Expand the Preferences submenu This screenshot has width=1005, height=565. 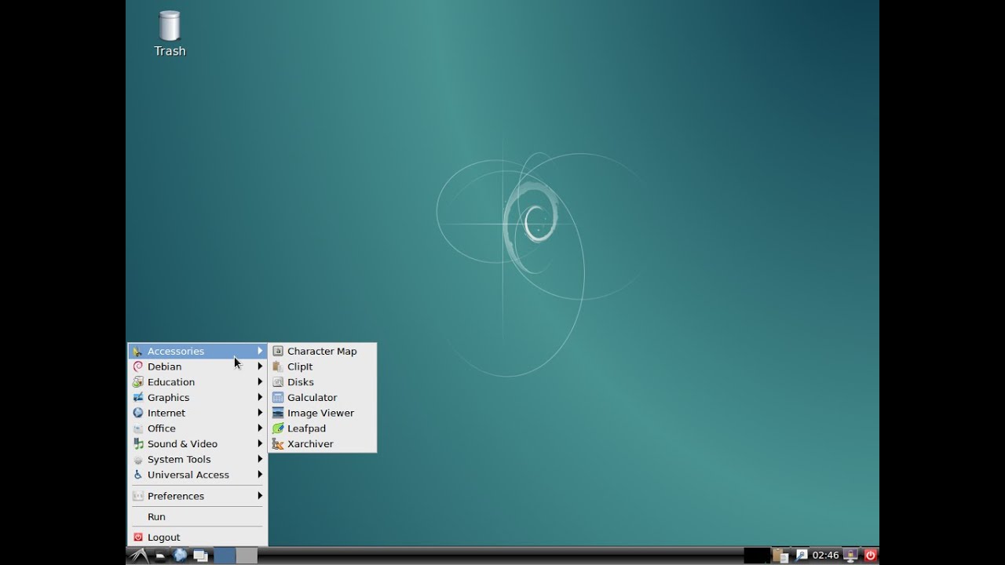[197, 496]
